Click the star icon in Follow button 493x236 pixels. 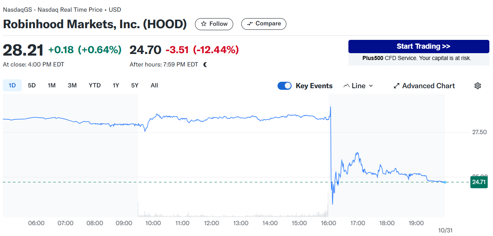pos(204,24)
